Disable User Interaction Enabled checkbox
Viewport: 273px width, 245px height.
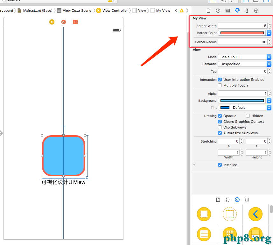click(220, 80)
